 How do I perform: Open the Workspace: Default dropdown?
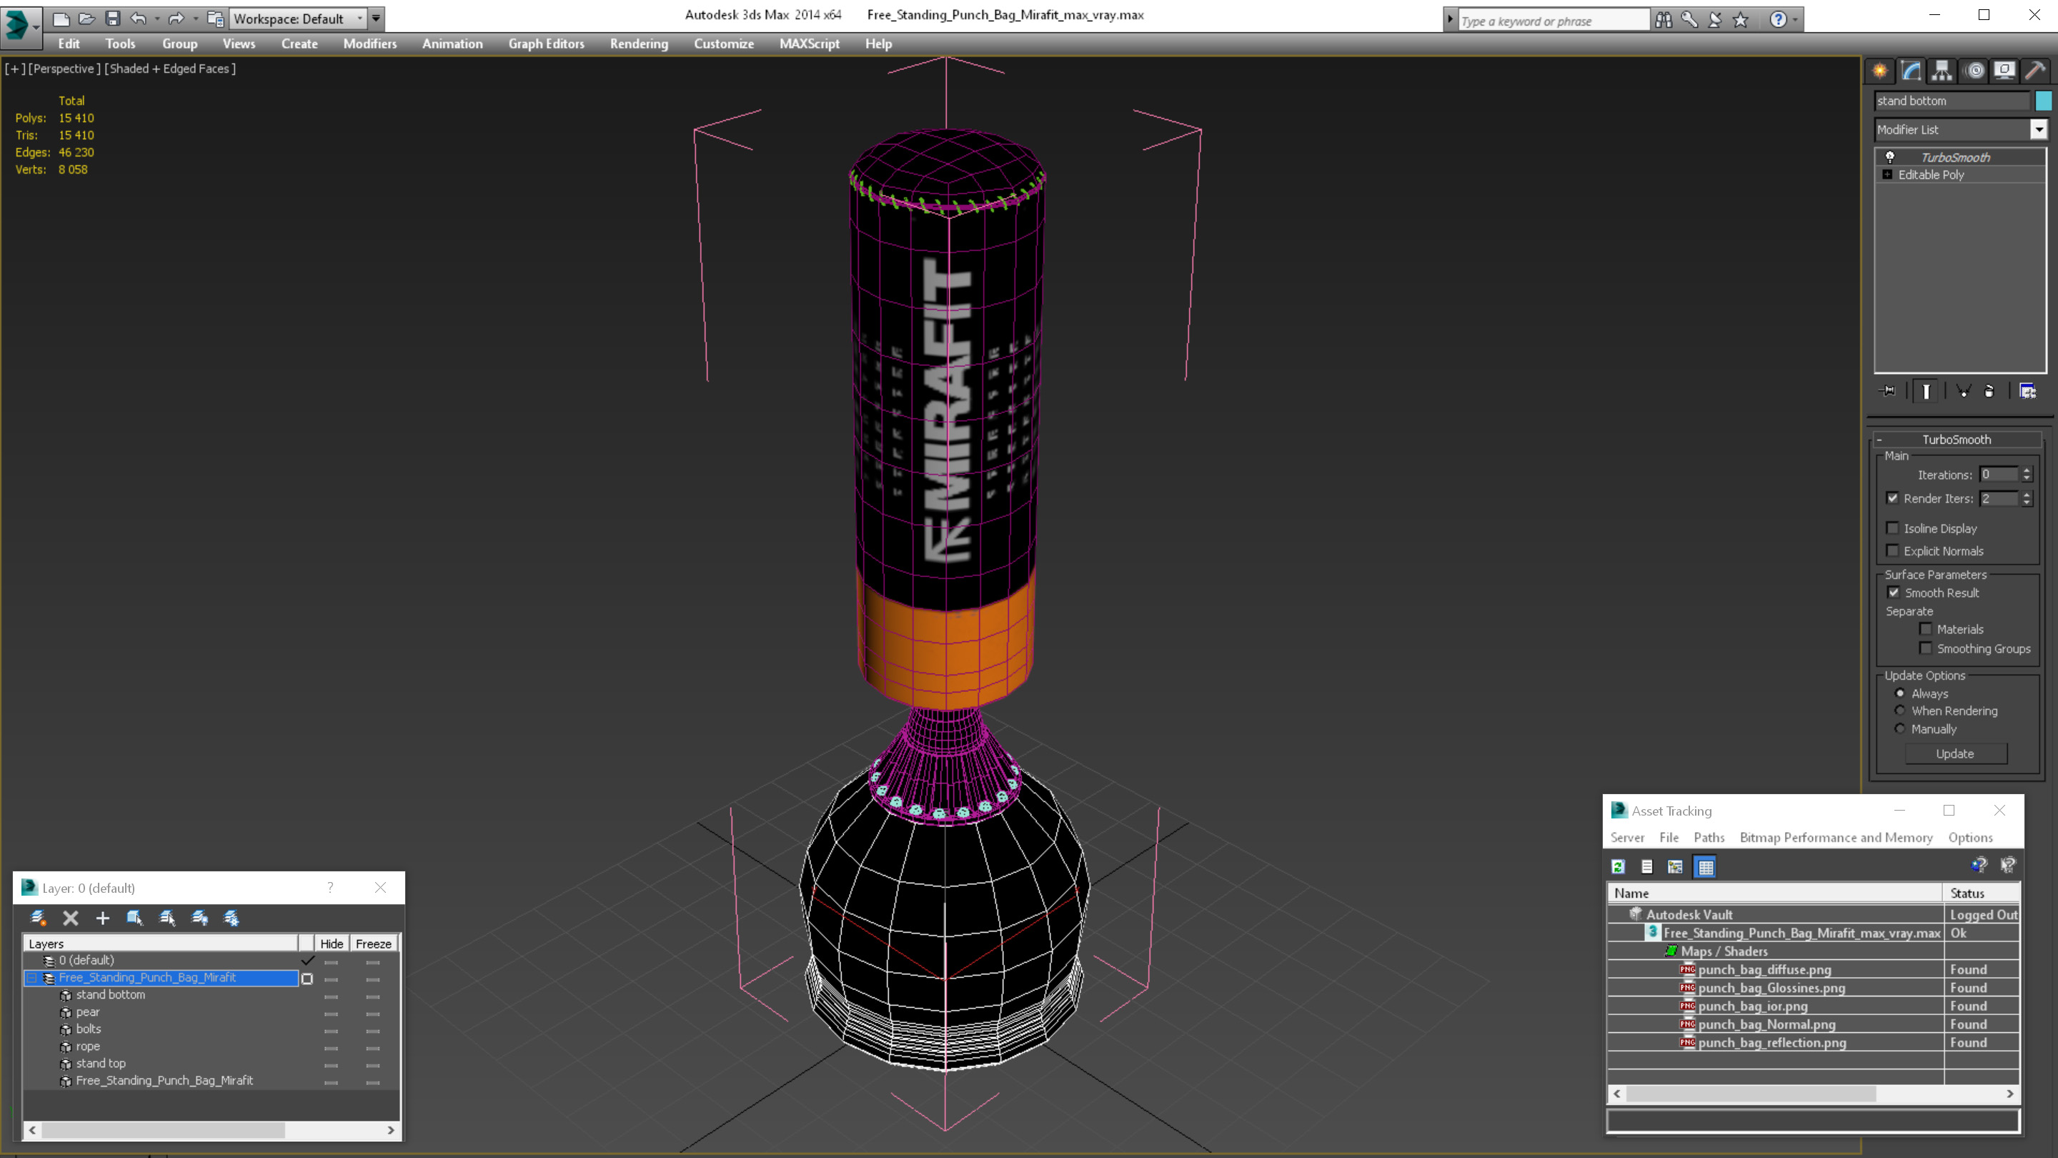pos(297,19)
